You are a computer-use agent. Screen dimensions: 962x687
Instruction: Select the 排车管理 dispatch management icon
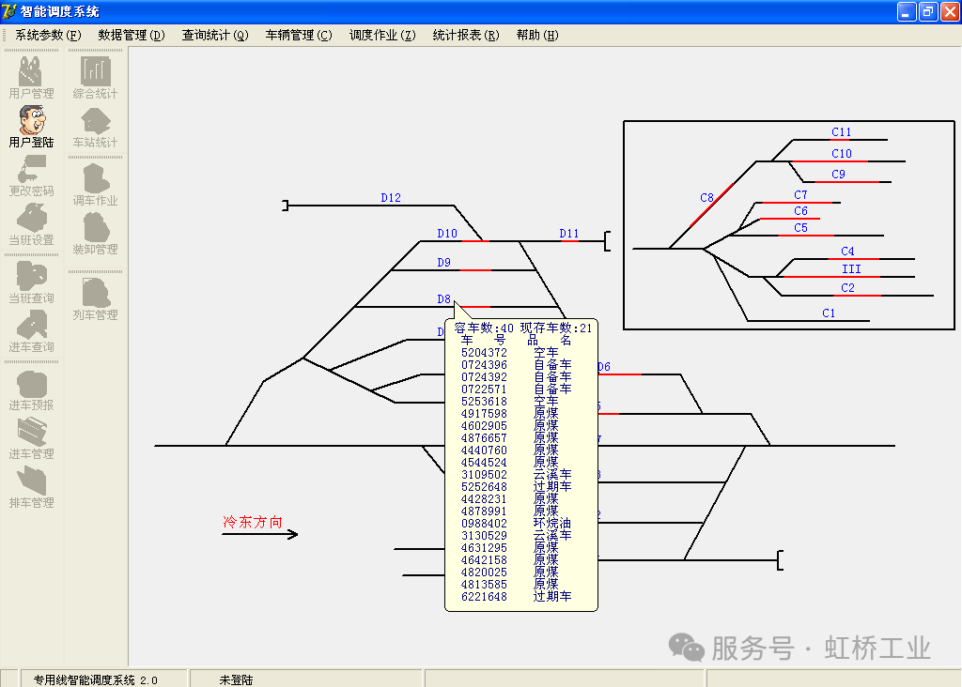coord(31,486)
